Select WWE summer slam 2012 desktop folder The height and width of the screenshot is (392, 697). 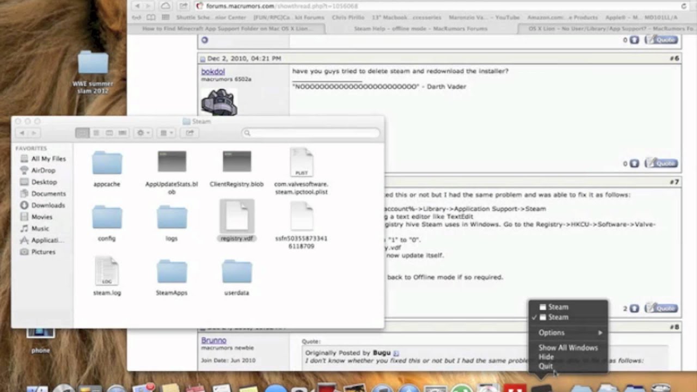click(93, 72)
